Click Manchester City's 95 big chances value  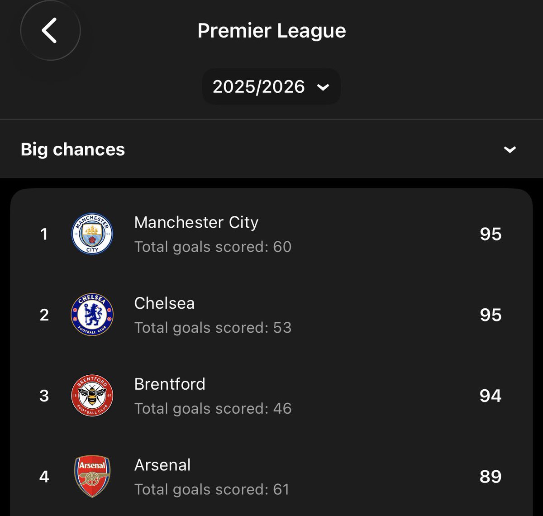tap(491, 234)
